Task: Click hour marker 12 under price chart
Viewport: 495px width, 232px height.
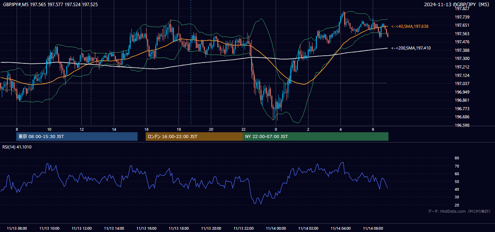Action: (82, 129)
